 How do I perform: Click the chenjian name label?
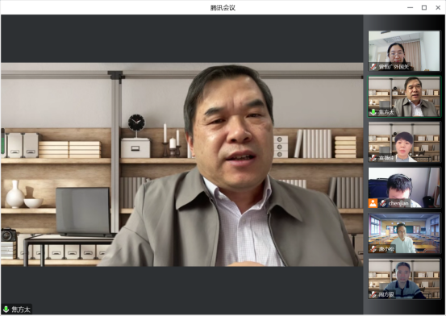398,203
